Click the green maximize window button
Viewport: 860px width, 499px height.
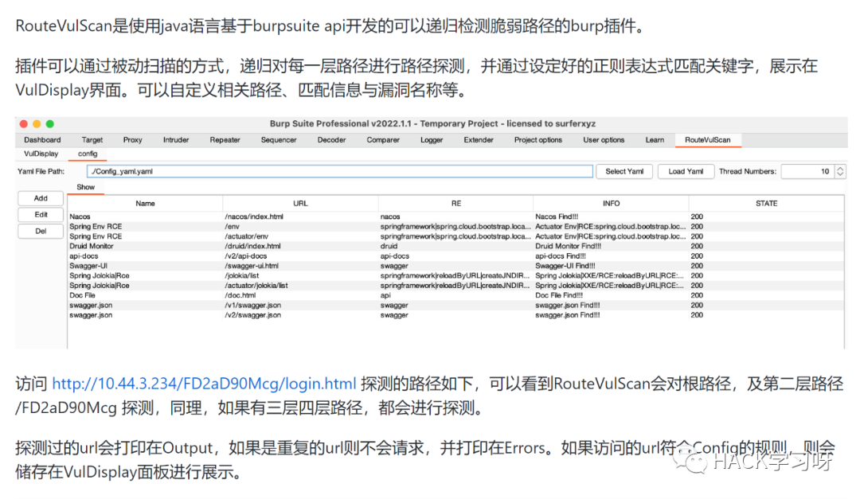50,124
